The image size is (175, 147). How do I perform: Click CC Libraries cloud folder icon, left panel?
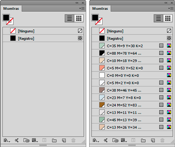click(26, 141)
